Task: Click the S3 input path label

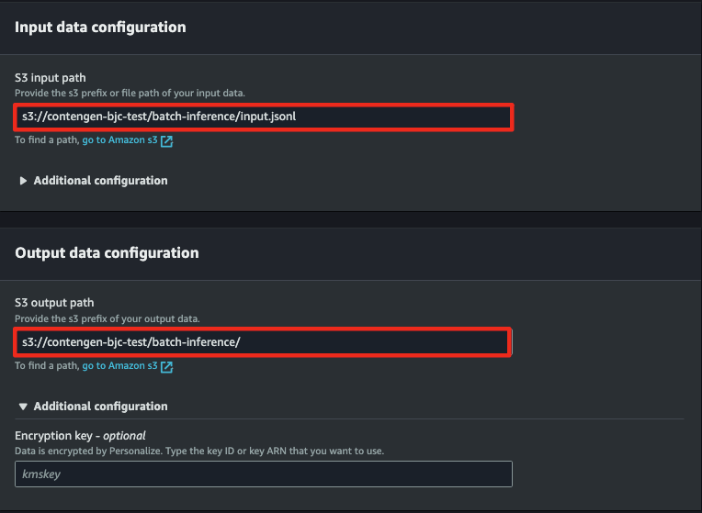Action: click(x=51, y=78)
